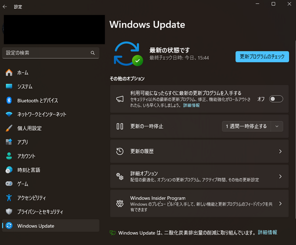Click the 最新の状態です status text
Image resolution: width=296 pixels, height=245 pixels.
170,50
